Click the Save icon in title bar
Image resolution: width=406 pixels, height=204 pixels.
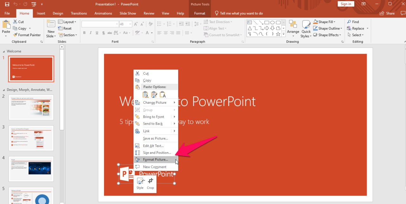pyautogui.click(x=7, y=4)
